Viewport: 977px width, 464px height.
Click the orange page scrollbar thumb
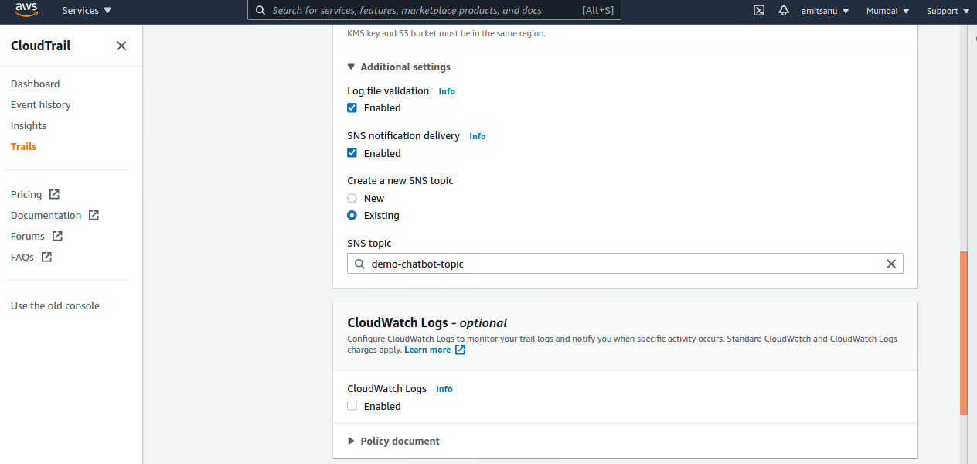tap(964, 333)
